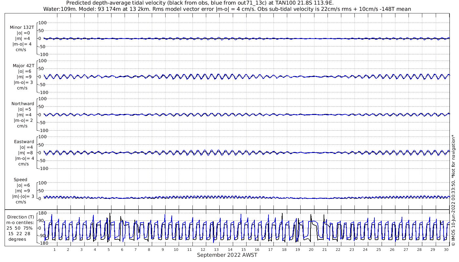The height and width of the screenshot is (262, 459).
Task: Click the '100' tick of Minor 132T axis
Action: tap(43, 23)
